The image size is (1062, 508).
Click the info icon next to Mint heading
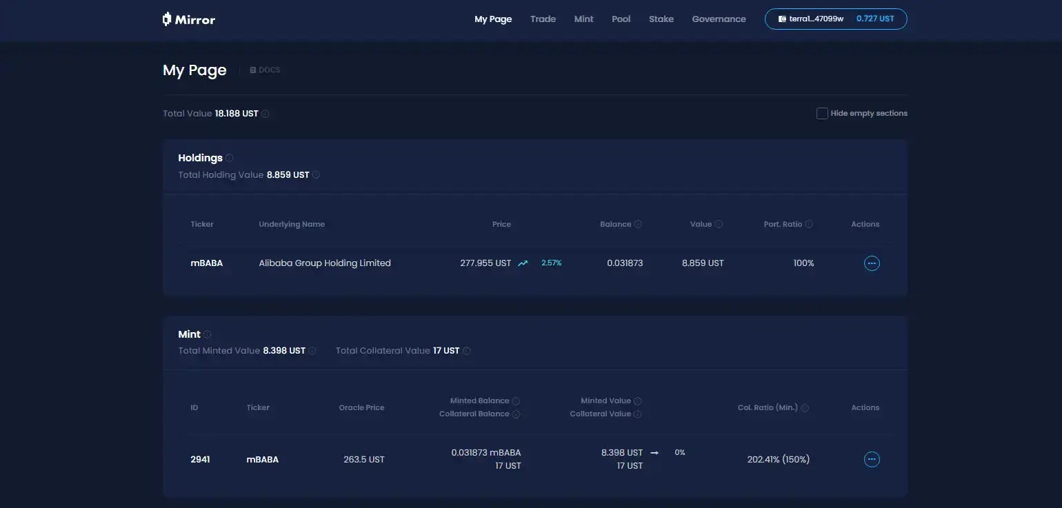coord(208,334)
